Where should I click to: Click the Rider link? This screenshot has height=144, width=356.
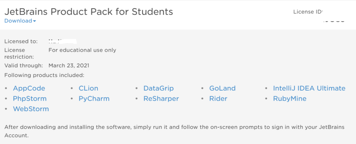(218, 99)
